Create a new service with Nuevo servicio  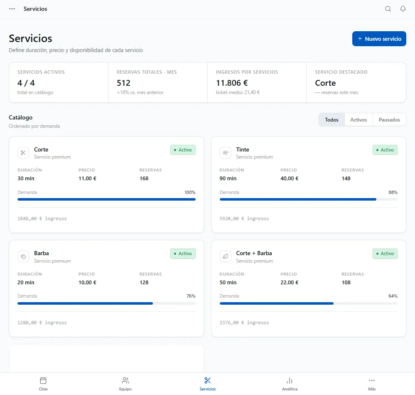(379, 39)
